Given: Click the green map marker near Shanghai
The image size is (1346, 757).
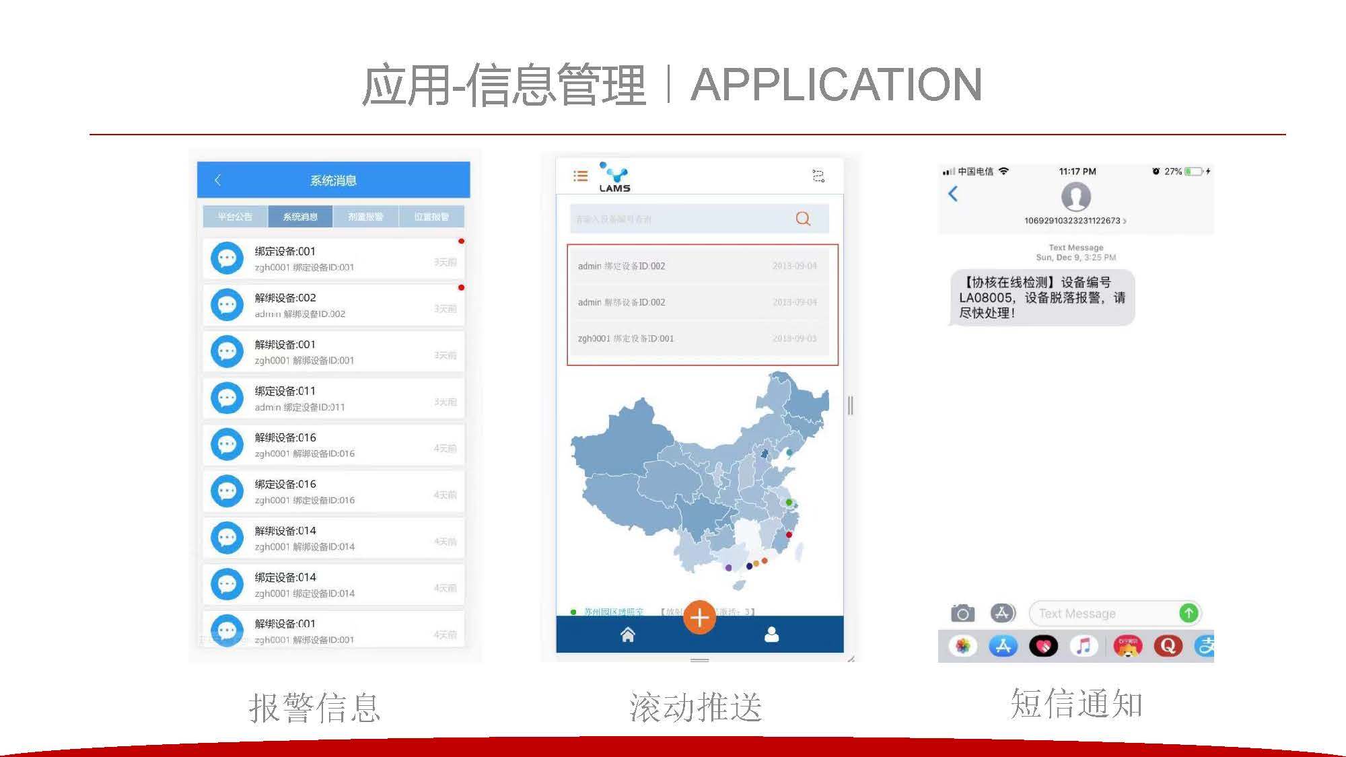Looking at the screenshot, I should (x=789, y=502).
